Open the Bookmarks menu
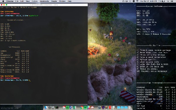 44,1
